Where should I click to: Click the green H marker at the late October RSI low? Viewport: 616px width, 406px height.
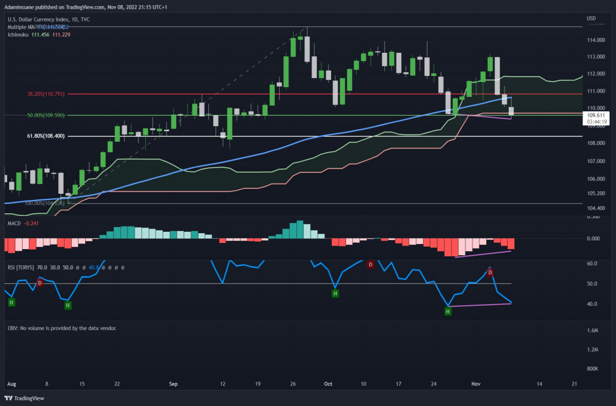point(448,311)
